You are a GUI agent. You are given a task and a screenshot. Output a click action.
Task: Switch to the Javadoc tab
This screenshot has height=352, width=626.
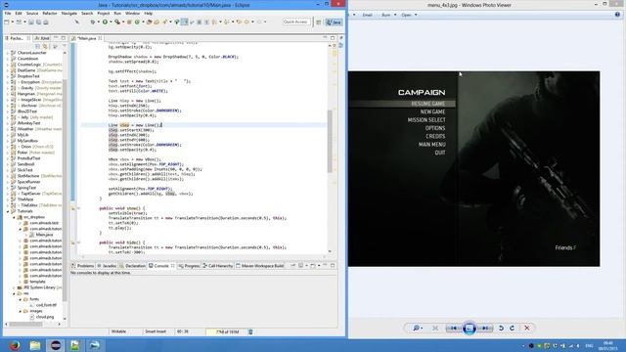108,265
